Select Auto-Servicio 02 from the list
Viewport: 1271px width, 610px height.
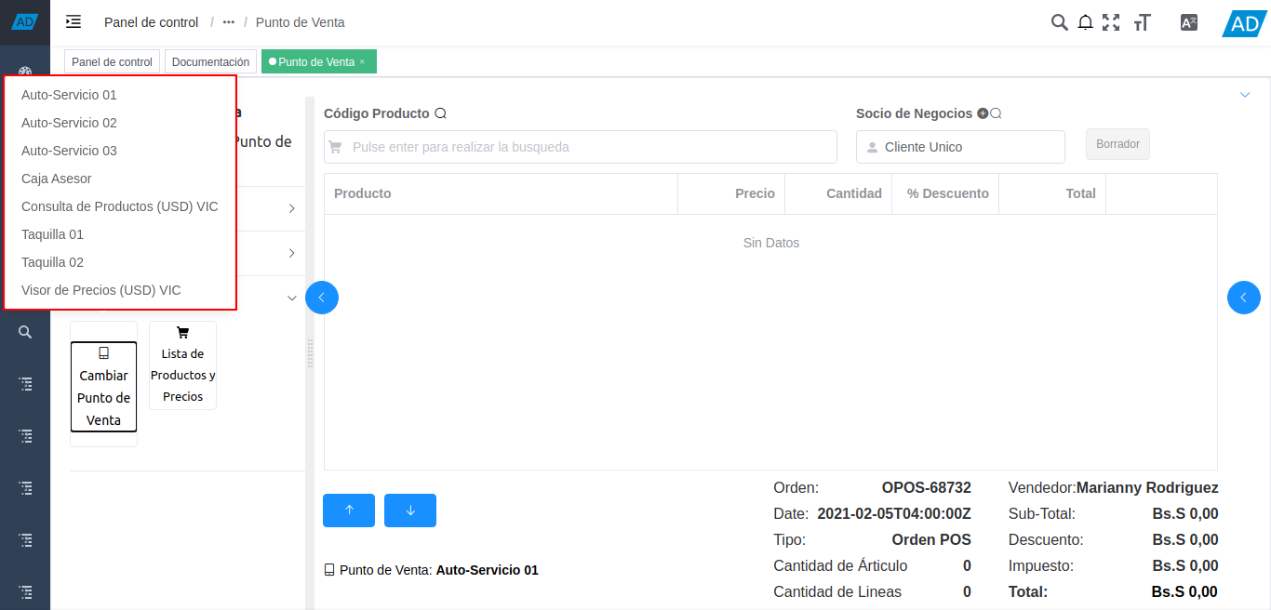pos(70,123)
